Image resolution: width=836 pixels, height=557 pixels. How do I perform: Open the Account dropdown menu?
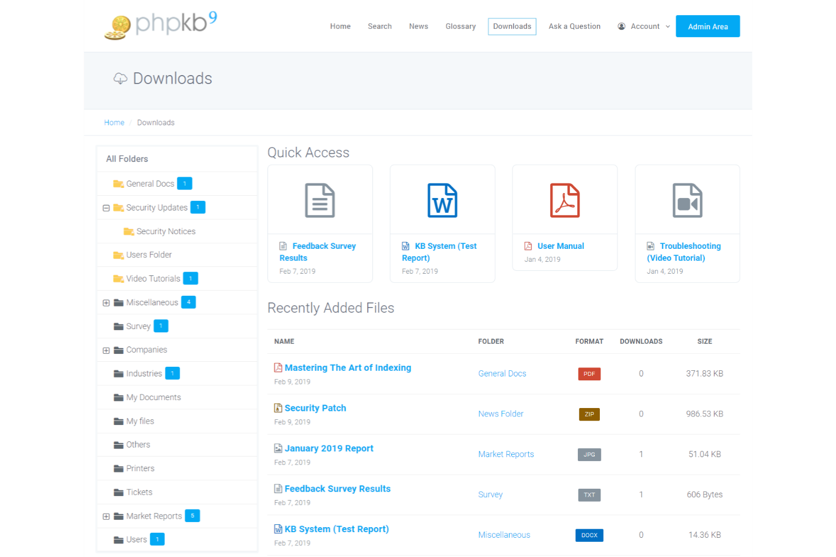click(644, 27)
